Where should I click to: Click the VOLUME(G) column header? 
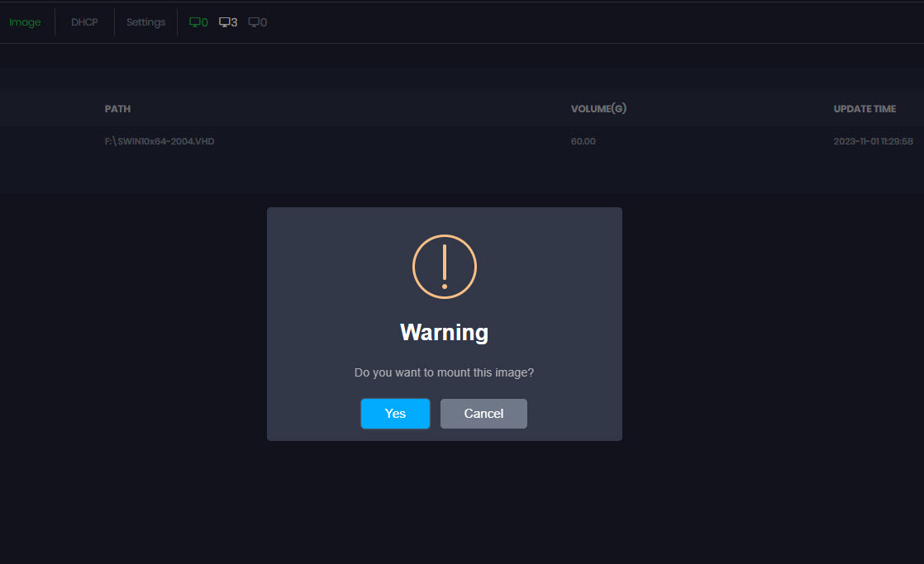click(x=598, y=109)
